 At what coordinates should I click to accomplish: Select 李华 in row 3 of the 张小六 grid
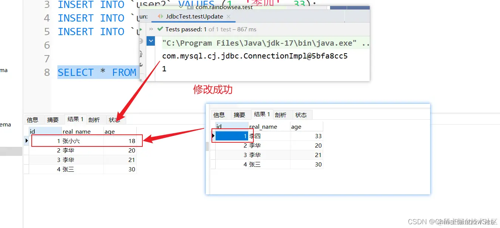pos(83,160)
